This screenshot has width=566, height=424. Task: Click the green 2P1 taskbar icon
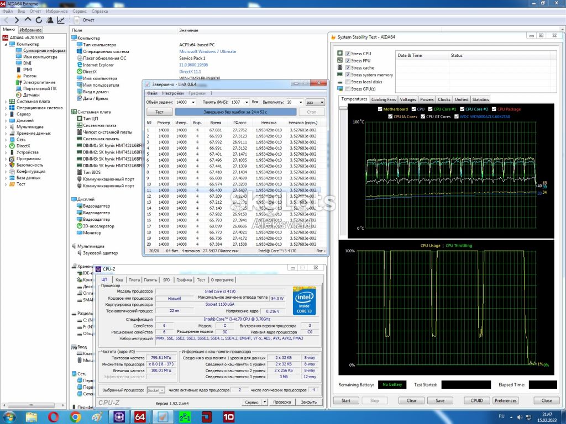point(185,417)
